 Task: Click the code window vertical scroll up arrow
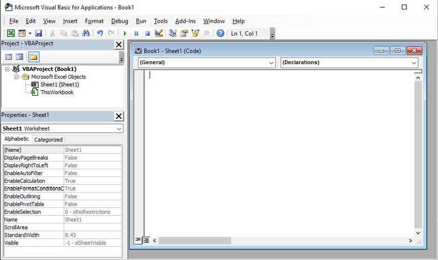tap(418, 78)
